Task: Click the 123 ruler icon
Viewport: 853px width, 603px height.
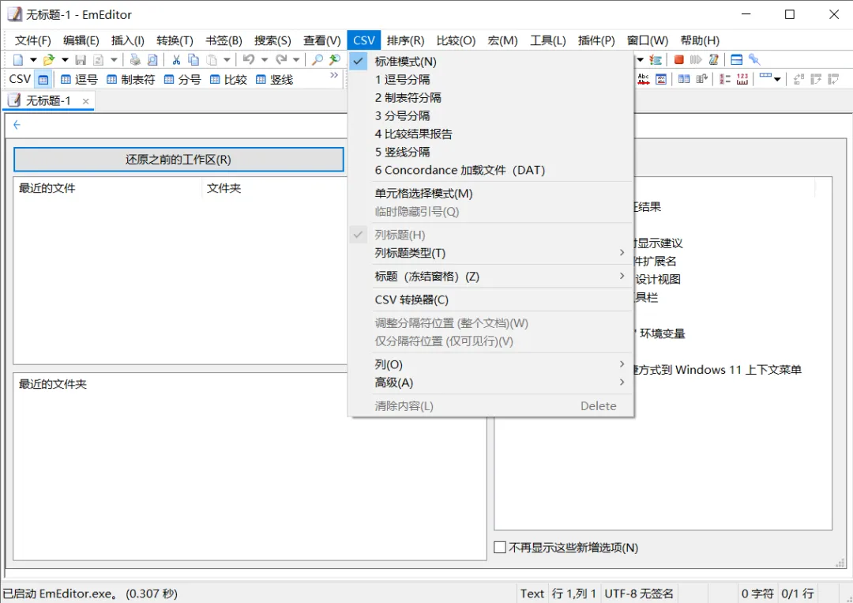Action: [742, 80]
